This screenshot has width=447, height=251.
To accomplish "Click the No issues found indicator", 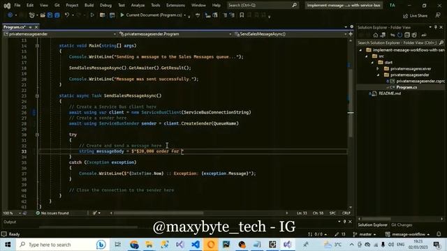I will click(52, 213).
